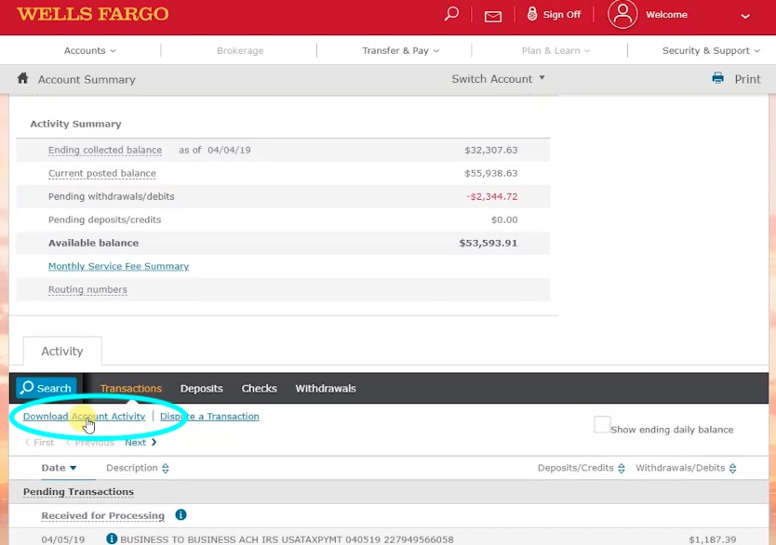Sort by Withdrawals/Debits column
776x545 pixels.
pos(686,468)
